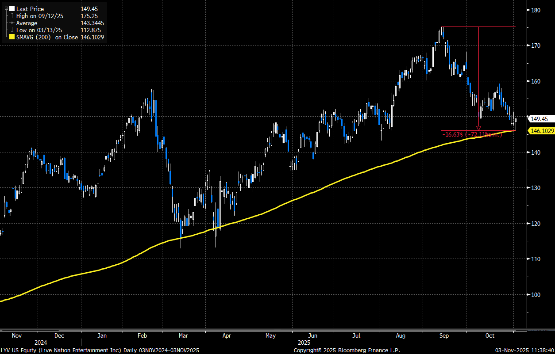Grab the horizontal scrollbar grip below the chart

(x=277, y=330)
